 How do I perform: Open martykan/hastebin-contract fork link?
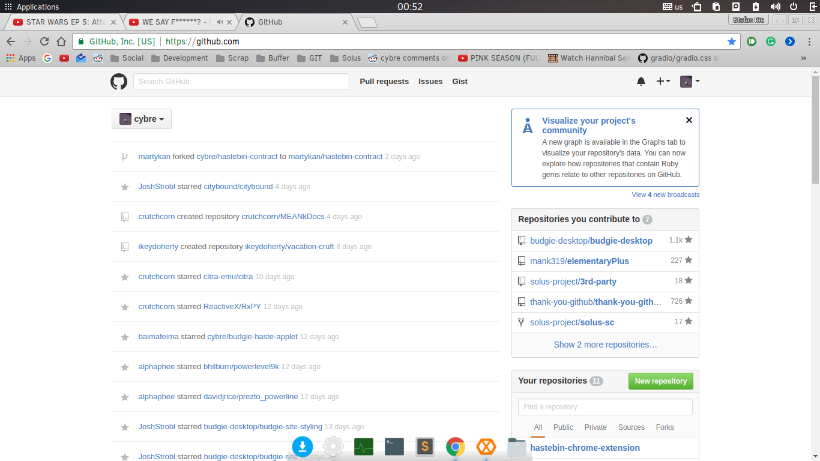point(336,157)
